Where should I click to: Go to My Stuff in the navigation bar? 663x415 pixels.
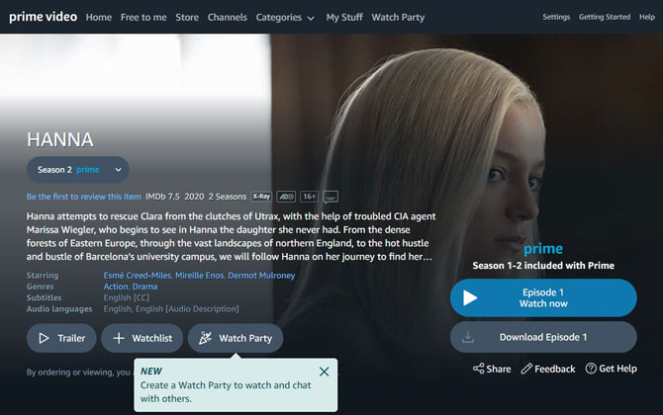pos(344,18)
